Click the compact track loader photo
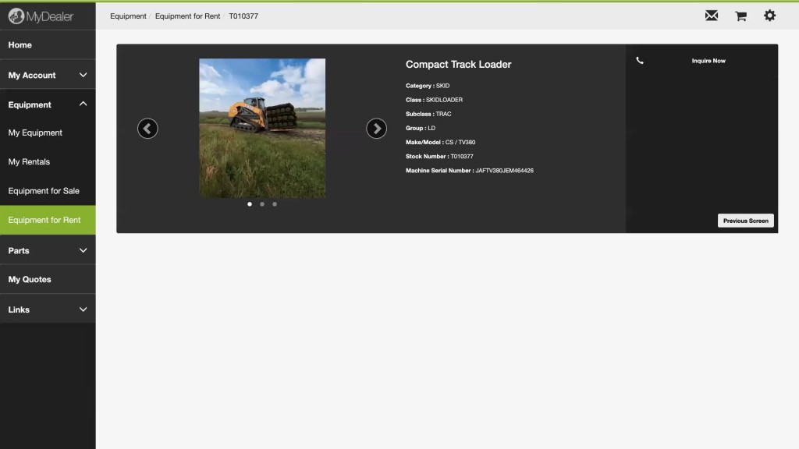 [262, 129]
